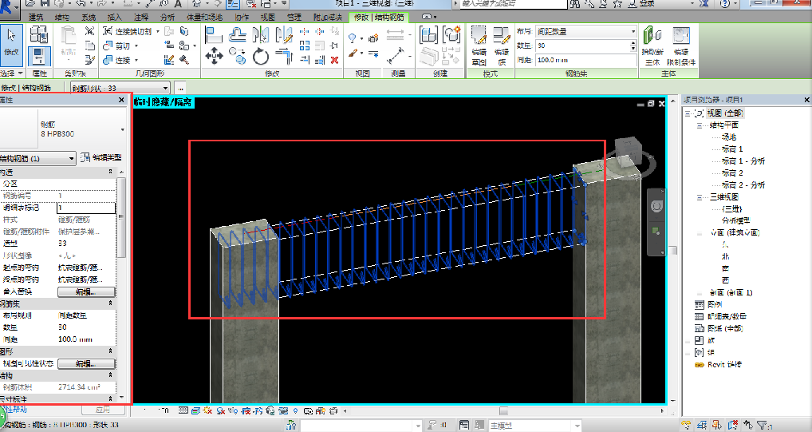Click the Edit Type (编辑类型) button

point(101,158)
